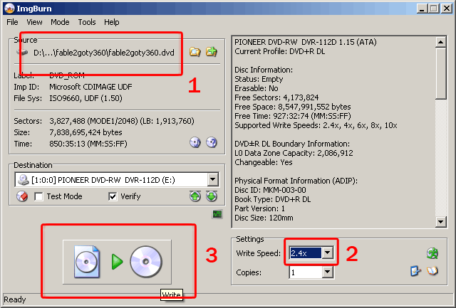Open the File menu
The height and width of the screenshot is (308, 456).
point(12,22)
